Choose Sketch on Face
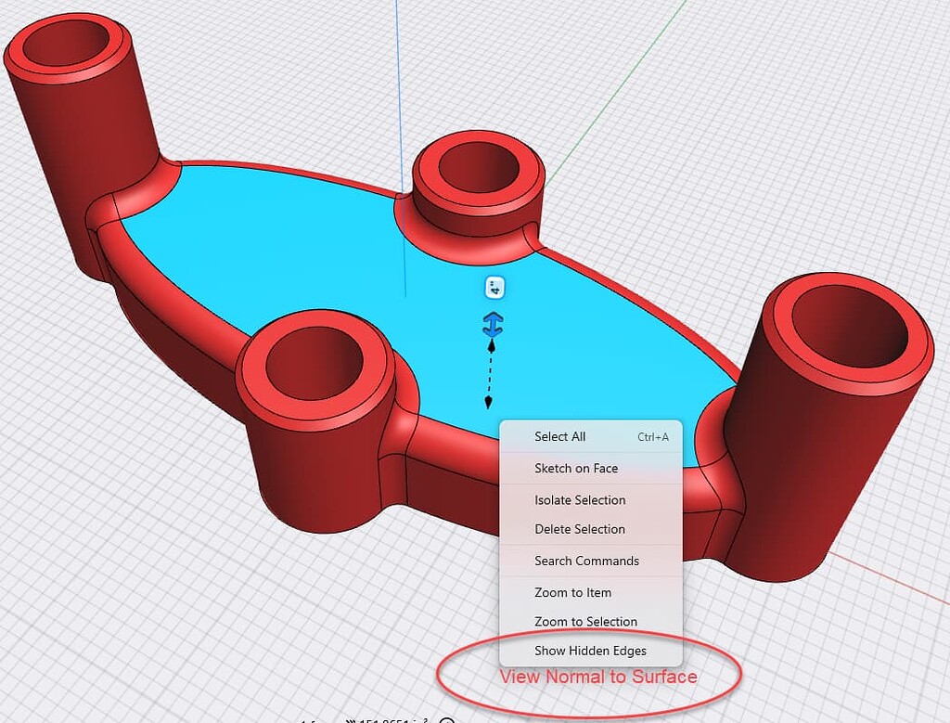The image size is (950, 723). tap(575, 469)
